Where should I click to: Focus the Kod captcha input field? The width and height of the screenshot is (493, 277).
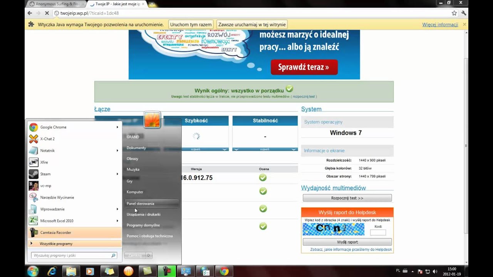(x=378, y=232)
